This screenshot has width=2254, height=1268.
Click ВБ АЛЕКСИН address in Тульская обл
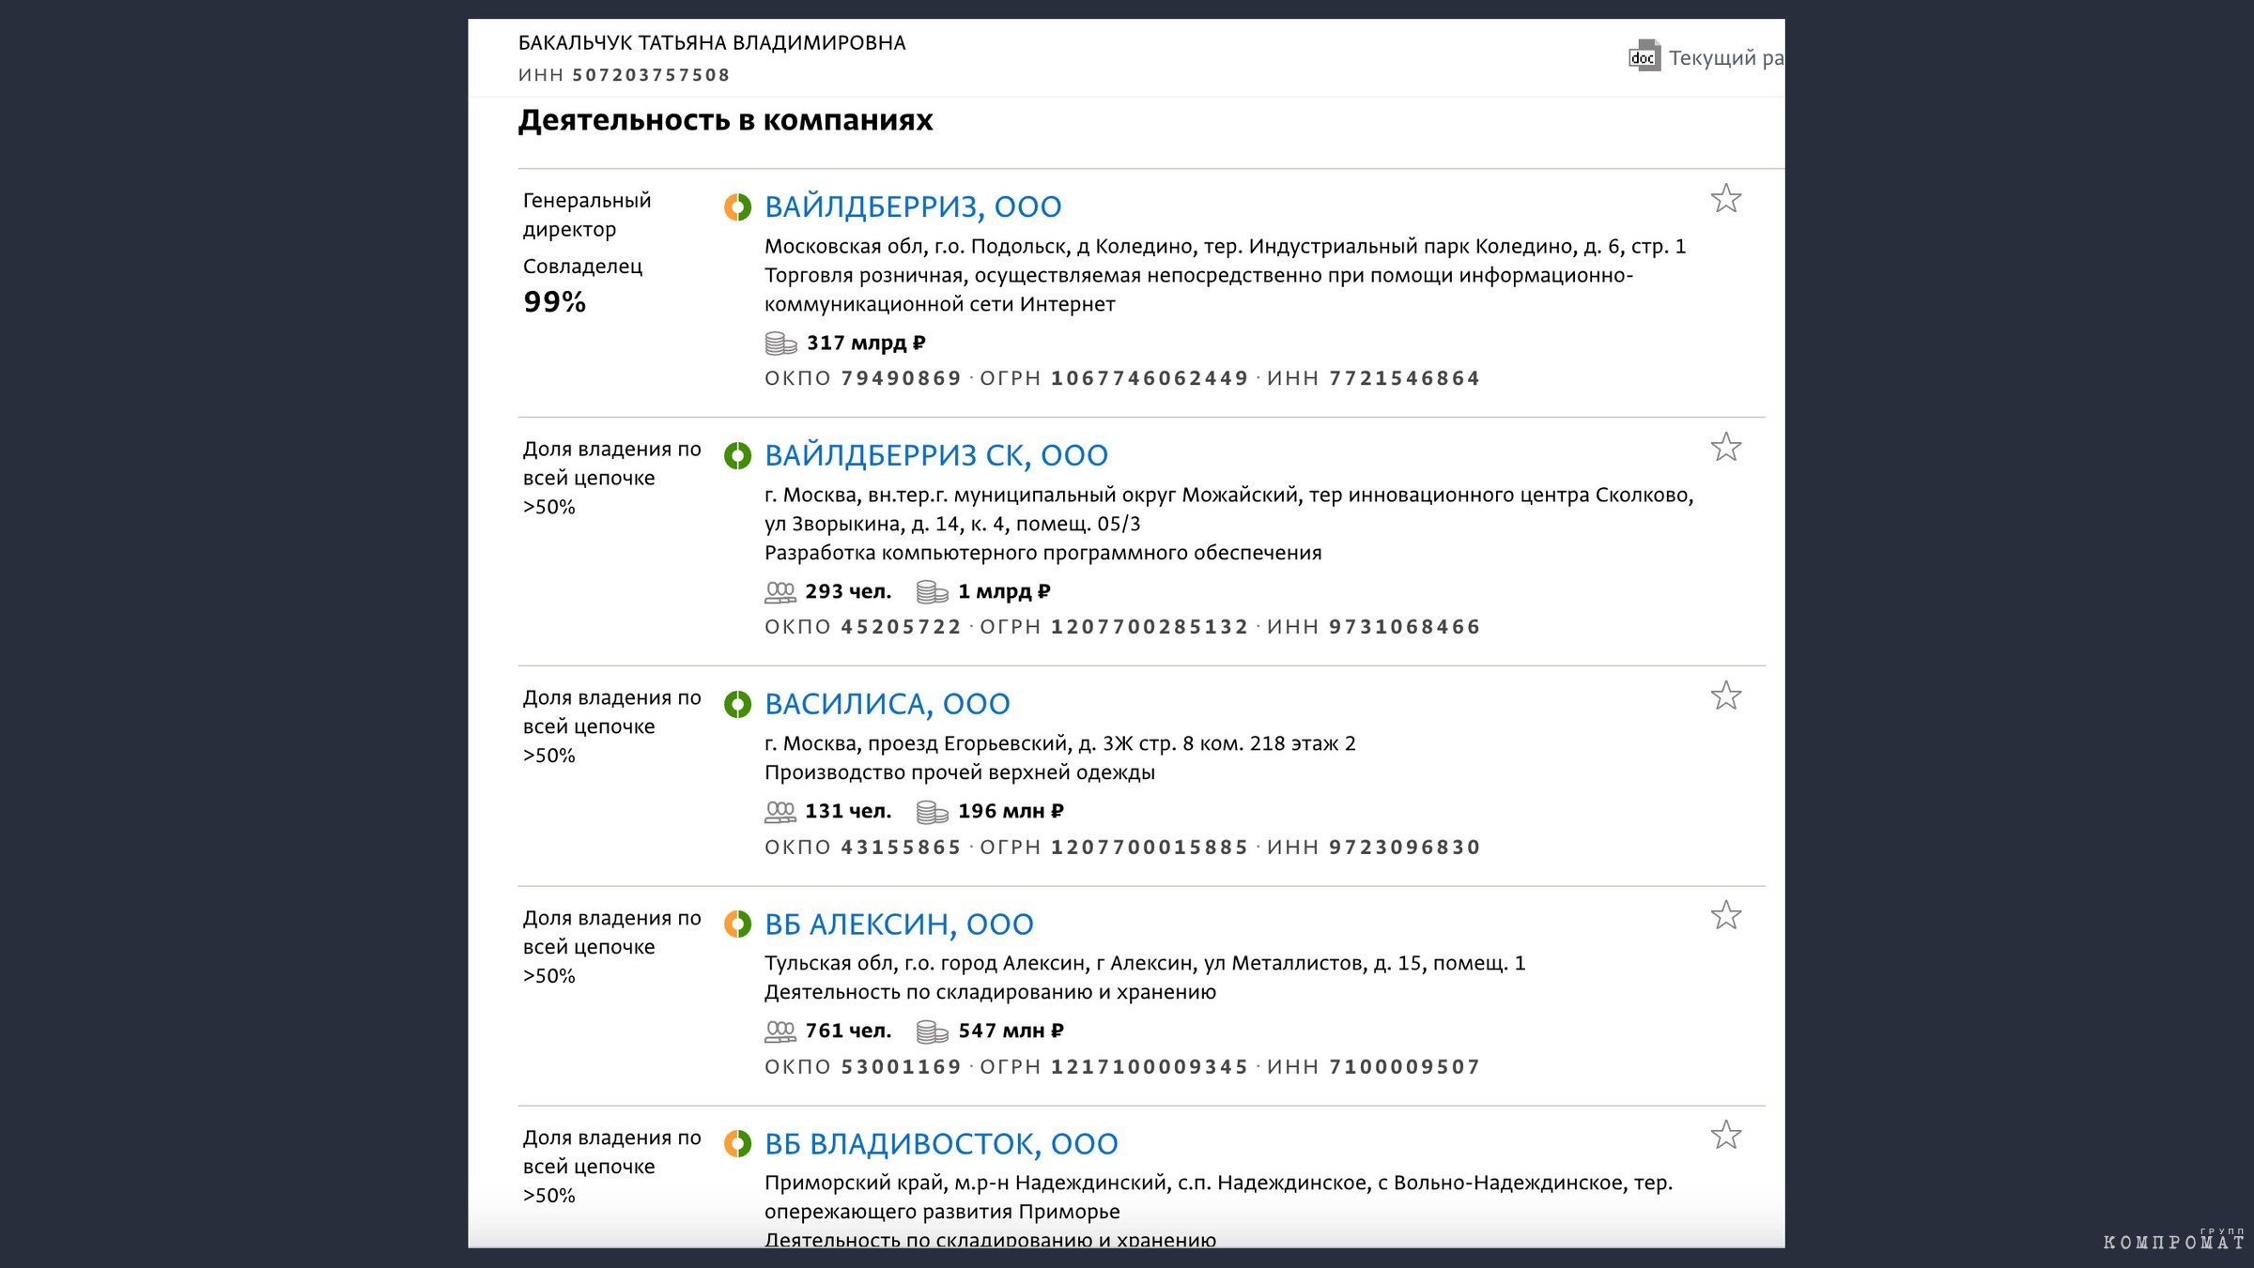[x=1145, y=964]
